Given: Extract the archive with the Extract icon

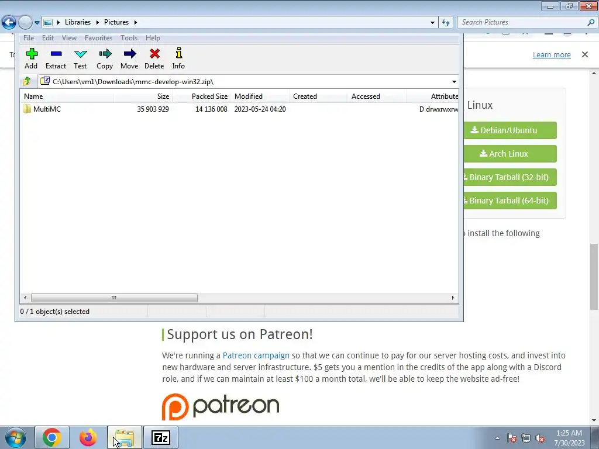Looking at the screenshot, I should click(x=56, y=58).
